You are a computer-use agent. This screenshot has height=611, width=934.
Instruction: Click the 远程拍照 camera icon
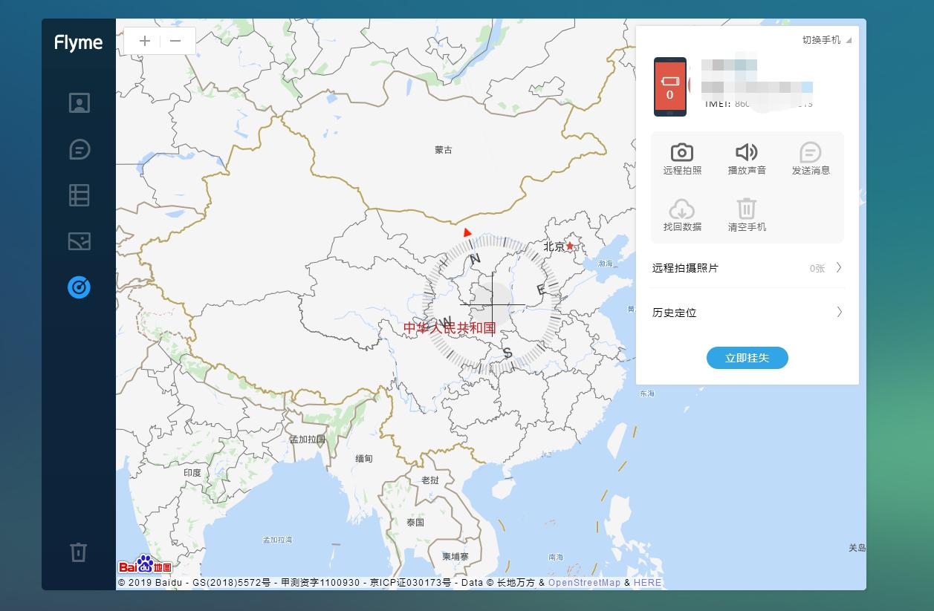(x=682, y=154)
